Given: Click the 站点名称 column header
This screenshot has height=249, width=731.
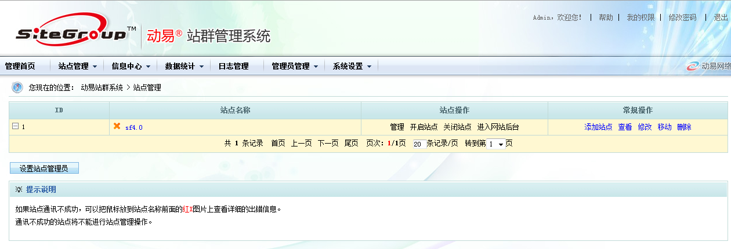Looking at the screenshot, I should (x=235, y=110).
